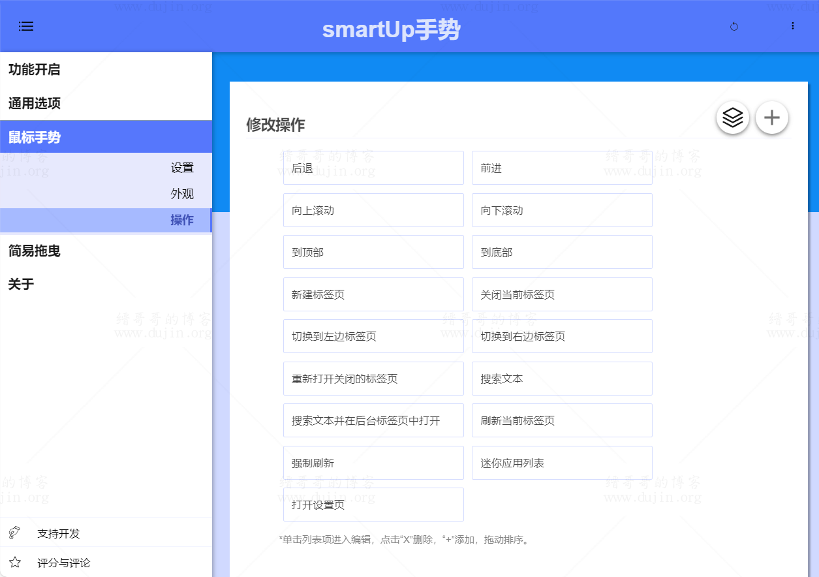The width and height of the screenshot is (819, 577).
Task: Open the 评分与评论 link
Action: 106,562
